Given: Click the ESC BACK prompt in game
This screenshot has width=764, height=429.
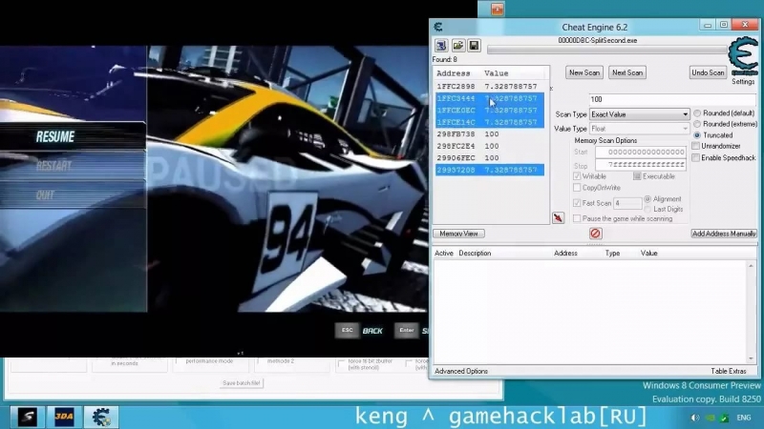Looking at the screenshot, I should 360,331.
